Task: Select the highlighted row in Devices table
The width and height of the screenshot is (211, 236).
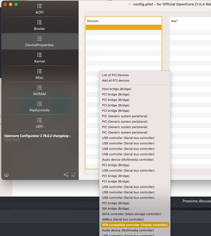Action: point(123,27)
